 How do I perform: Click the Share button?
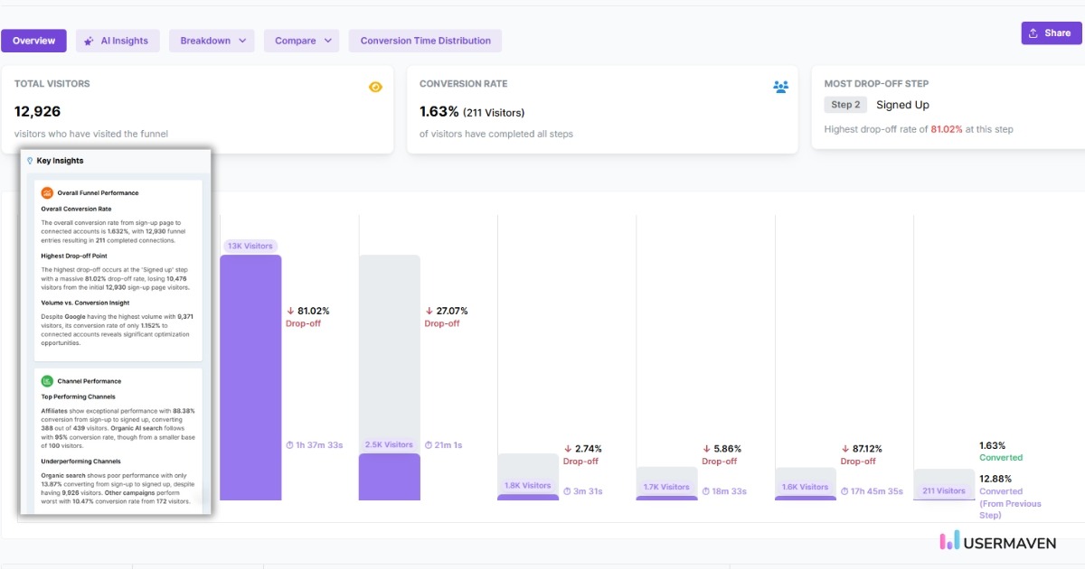tap(1051, 33)
